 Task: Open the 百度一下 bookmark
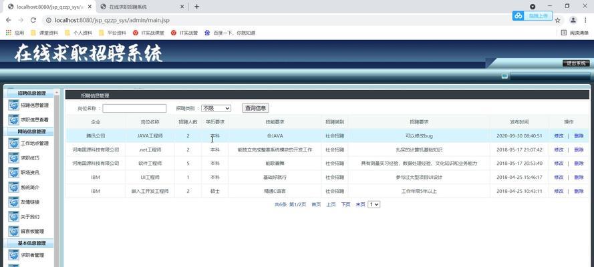pyautogui.click(x=230, y=33)
